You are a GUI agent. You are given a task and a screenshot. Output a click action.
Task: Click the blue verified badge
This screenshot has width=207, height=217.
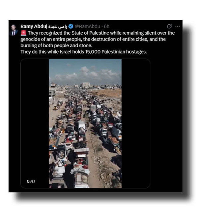click(71, 26)
